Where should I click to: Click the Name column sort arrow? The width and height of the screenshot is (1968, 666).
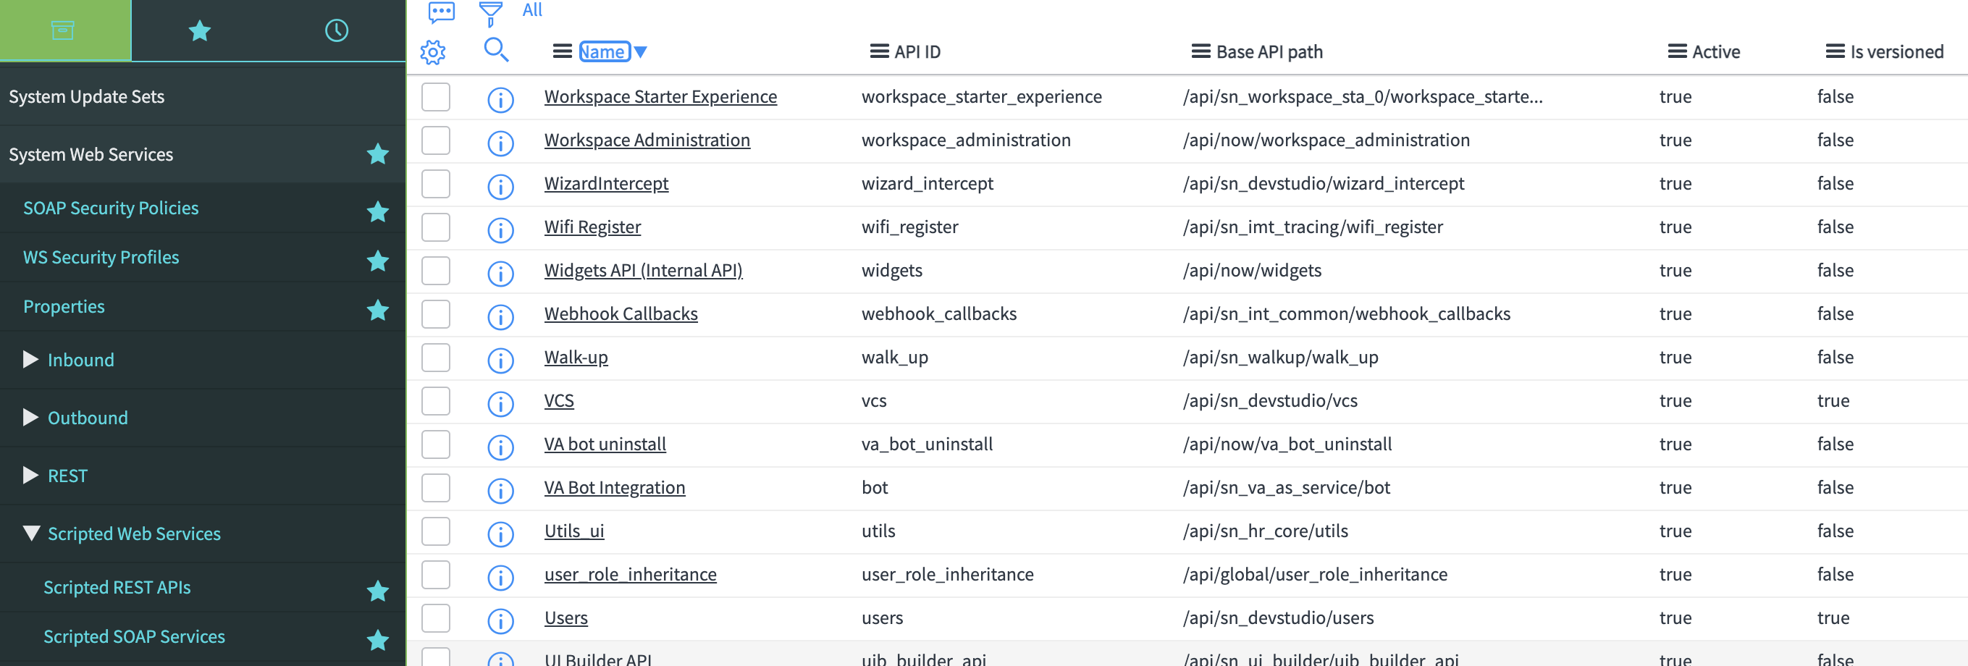641,52
